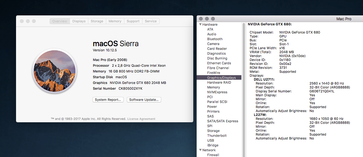The image size is (363, 157).
Task: Open the Service tab
Action: [151, 21]
